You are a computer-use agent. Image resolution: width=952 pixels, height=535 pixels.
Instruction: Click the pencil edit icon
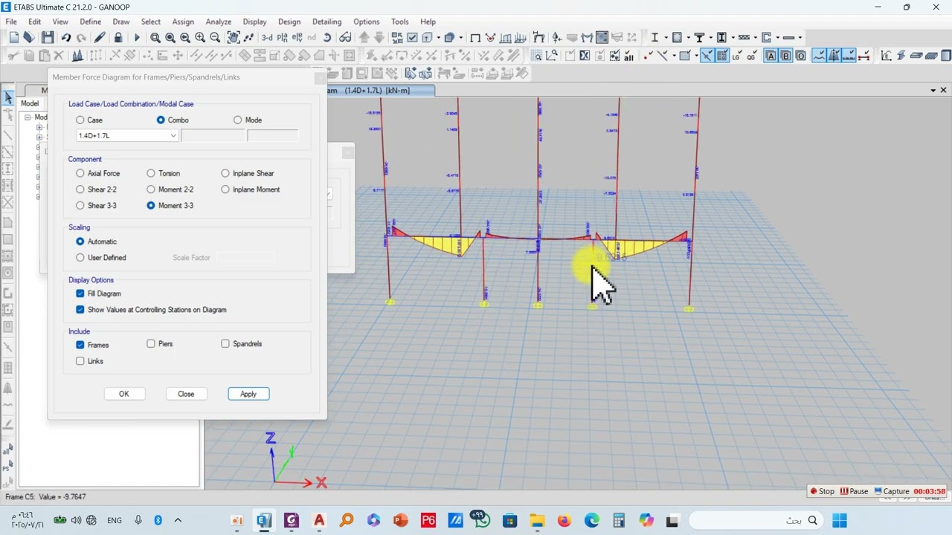pos(99,37)
